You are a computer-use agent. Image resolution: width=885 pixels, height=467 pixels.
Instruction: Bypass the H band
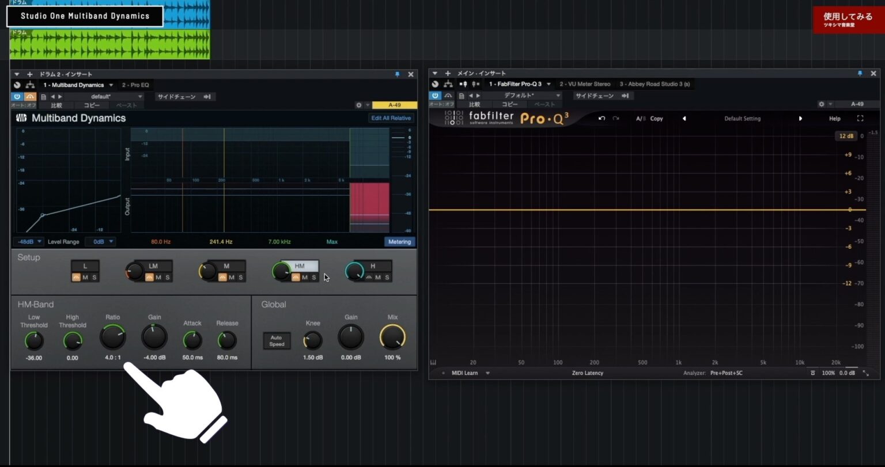click(x=369, y=278)
